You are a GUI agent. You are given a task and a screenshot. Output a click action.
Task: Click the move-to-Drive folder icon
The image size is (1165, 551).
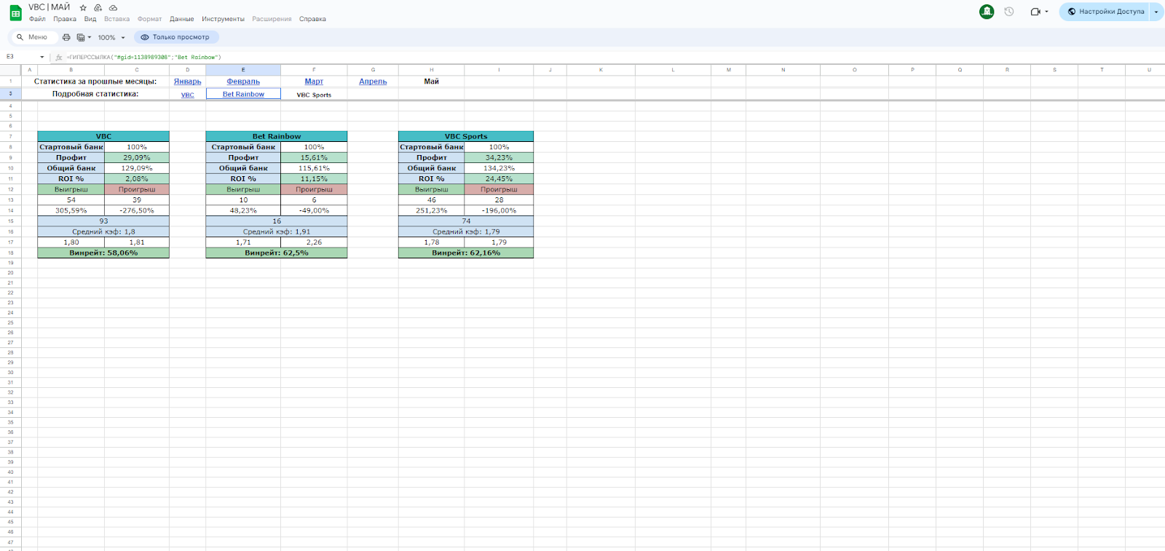(98, 8)
